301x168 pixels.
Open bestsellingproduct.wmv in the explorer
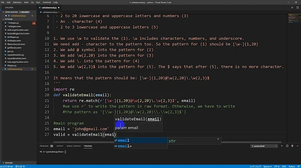18,34
